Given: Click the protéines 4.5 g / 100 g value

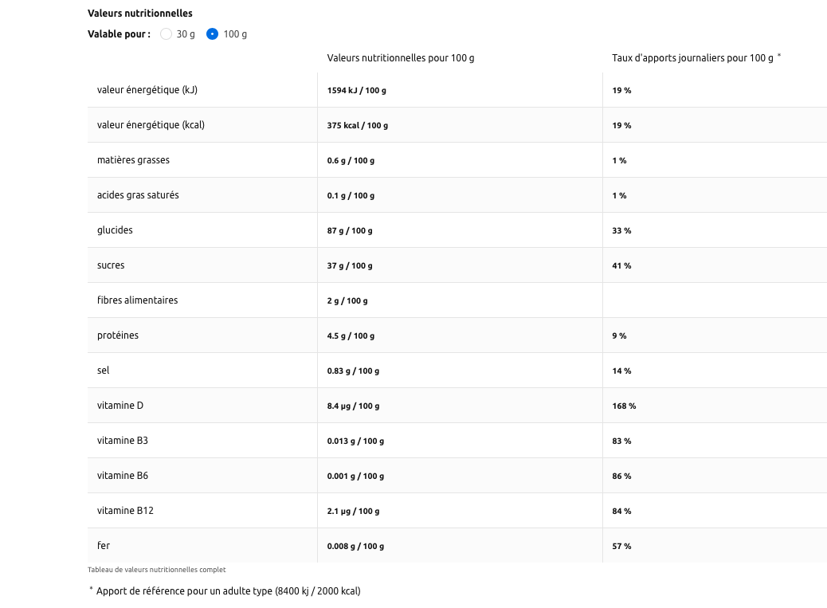Looking at the screenshot, I should [x=351, y=336].
